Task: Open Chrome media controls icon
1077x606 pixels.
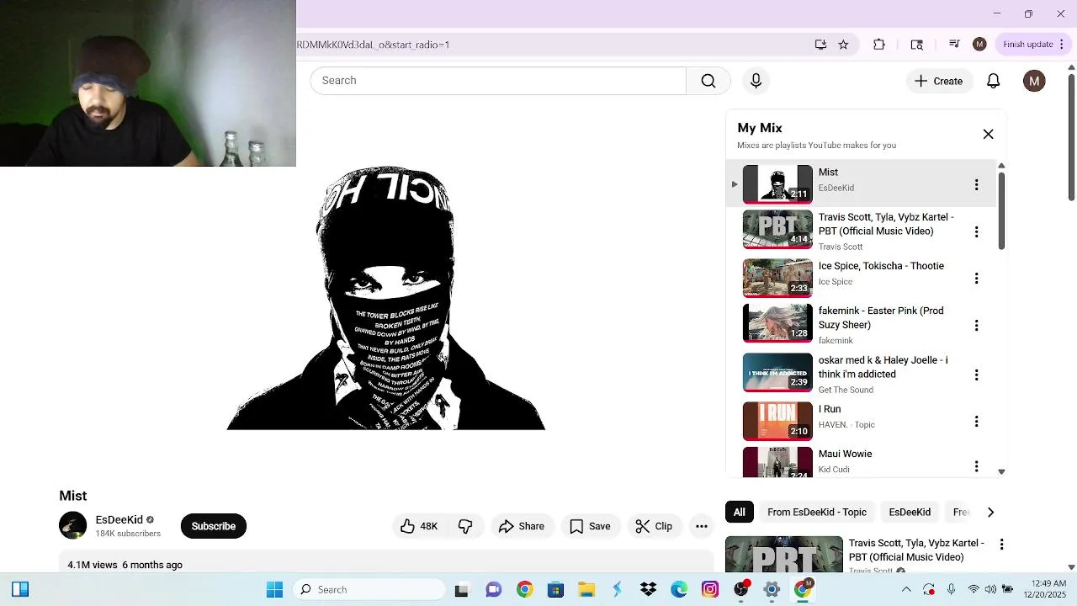Action: 954,45
